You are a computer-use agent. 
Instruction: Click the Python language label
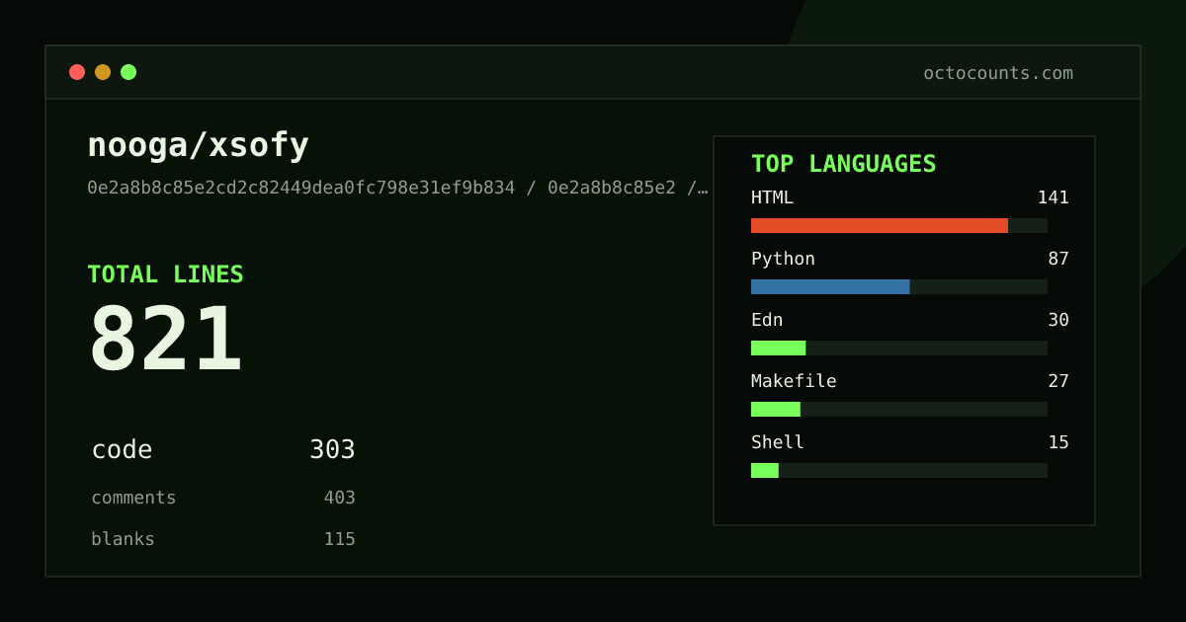click(x=783, y=259)
